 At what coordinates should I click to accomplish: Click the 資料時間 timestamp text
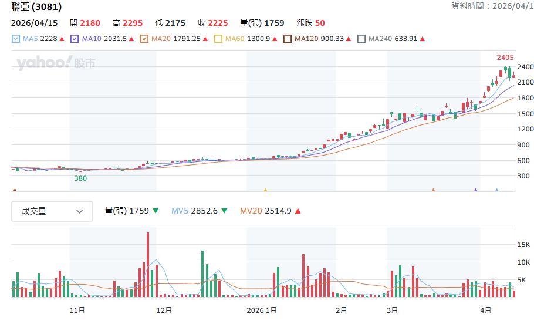[x=492, y=6]
